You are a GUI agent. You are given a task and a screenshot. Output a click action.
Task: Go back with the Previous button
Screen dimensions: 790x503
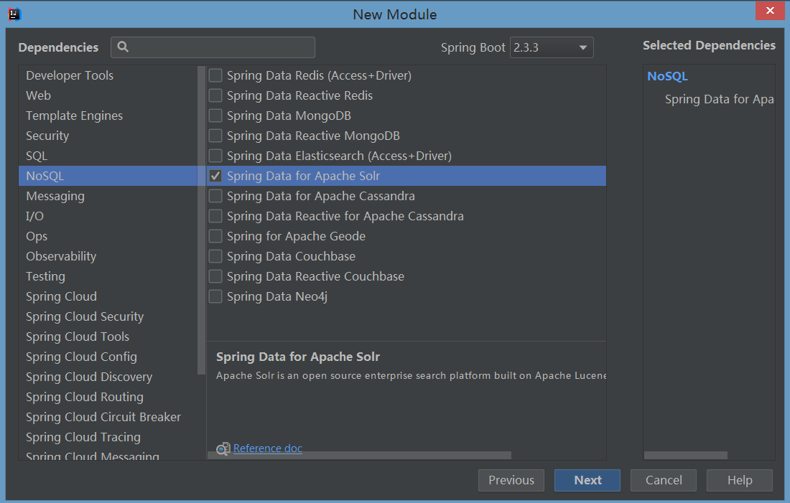coord(511,481)
